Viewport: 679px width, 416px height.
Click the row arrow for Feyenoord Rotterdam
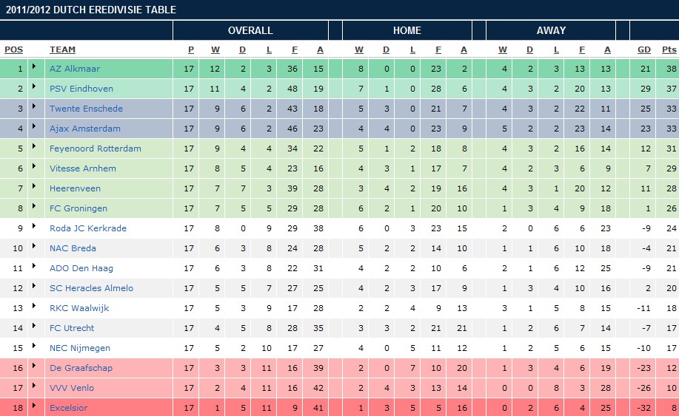[x=33, y=149]
